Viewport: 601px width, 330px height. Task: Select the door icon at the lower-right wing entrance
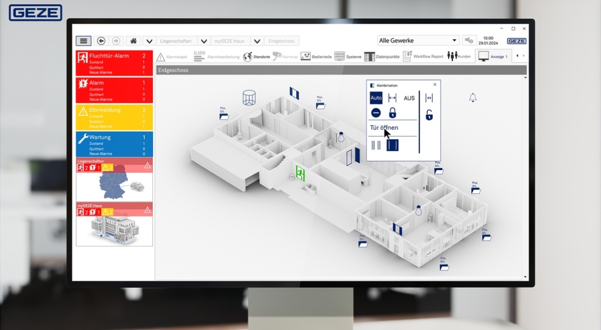click(x=397, y=229)
